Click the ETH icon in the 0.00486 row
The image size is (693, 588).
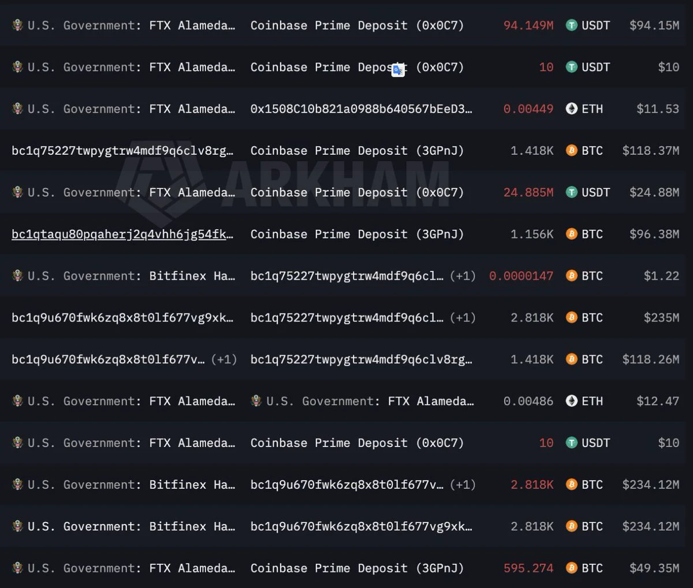[571, 401]
